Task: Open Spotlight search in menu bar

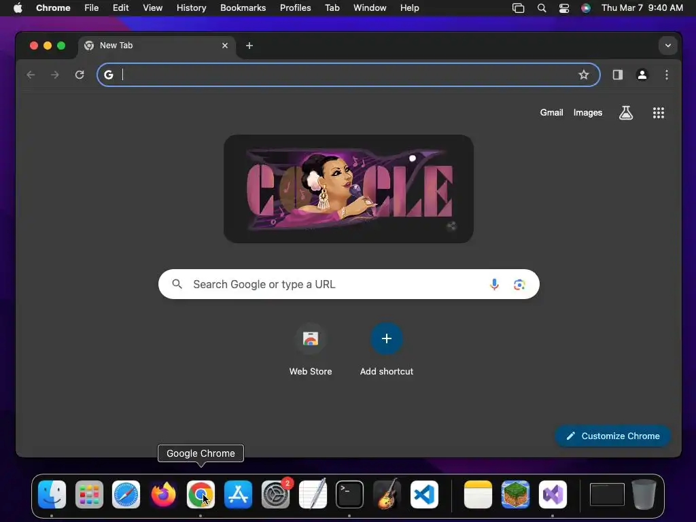Action: [x=542, y=8]
